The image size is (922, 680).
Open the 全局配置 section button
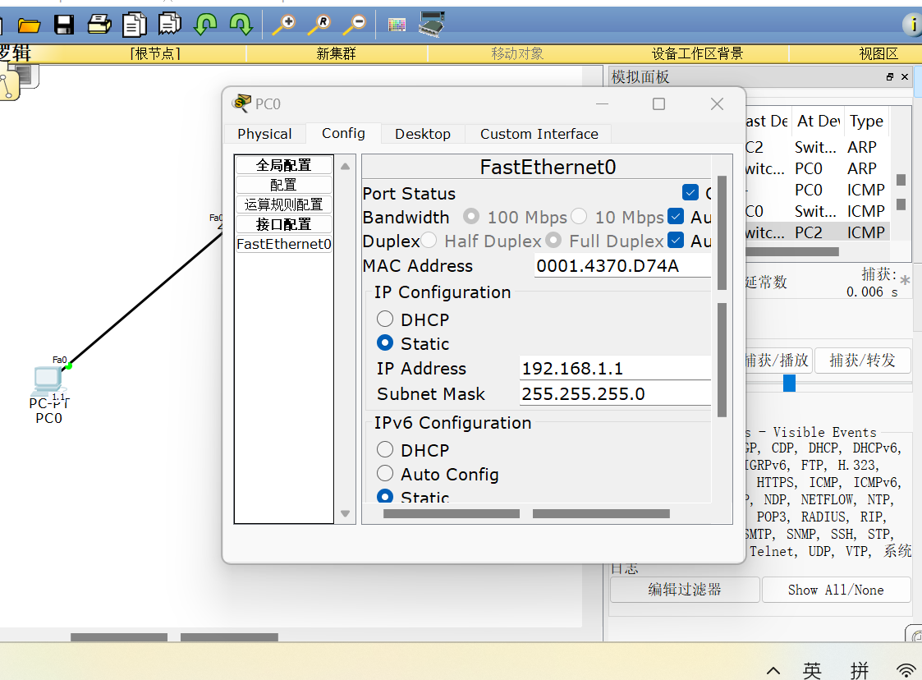tap(284, 165)
